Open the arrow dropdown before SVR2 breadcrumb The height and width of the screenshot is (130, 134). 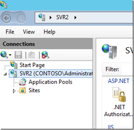50,18
